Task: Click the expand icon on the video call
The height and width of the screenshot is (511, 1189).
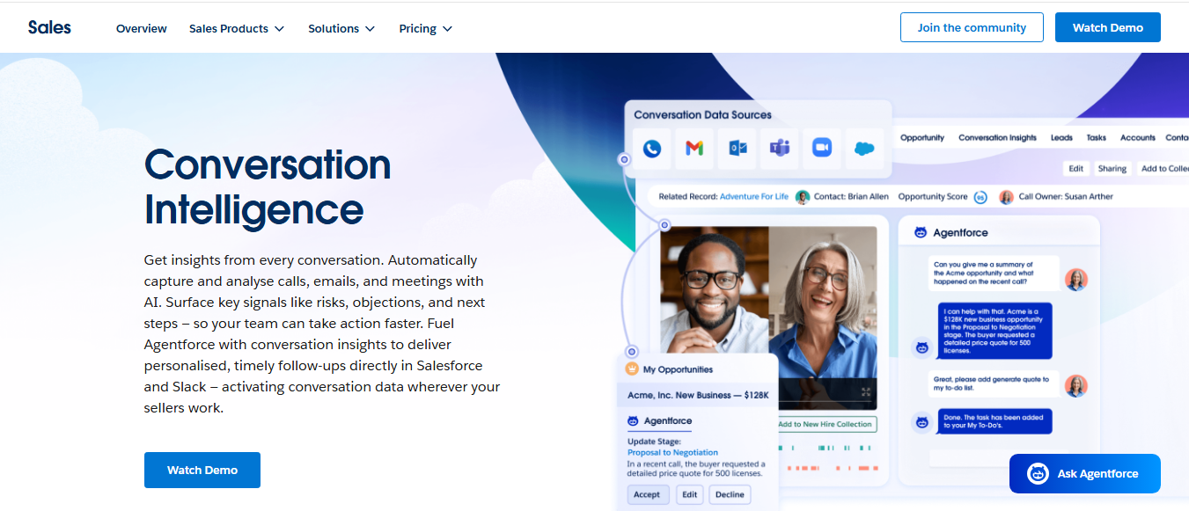Action: [x=865, y=392]
